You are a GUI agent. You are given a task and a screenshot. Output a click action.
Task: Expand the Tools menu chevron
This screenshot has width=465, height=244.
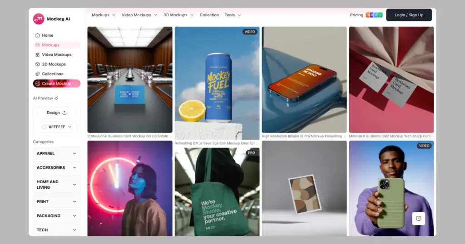click(x=239, y=15)
